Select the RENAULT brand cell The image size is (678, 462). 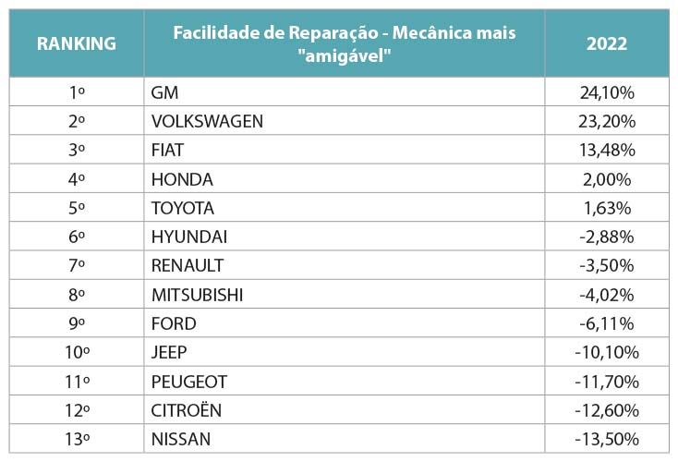(x=188, y=265)
